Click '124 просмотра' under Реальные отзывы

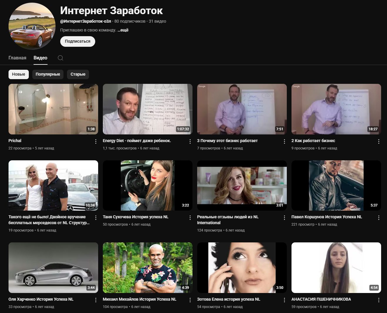click(x=210, y=230)
